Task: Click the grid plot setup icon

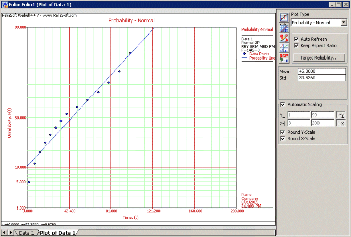Action: click(x=284, y=28)
